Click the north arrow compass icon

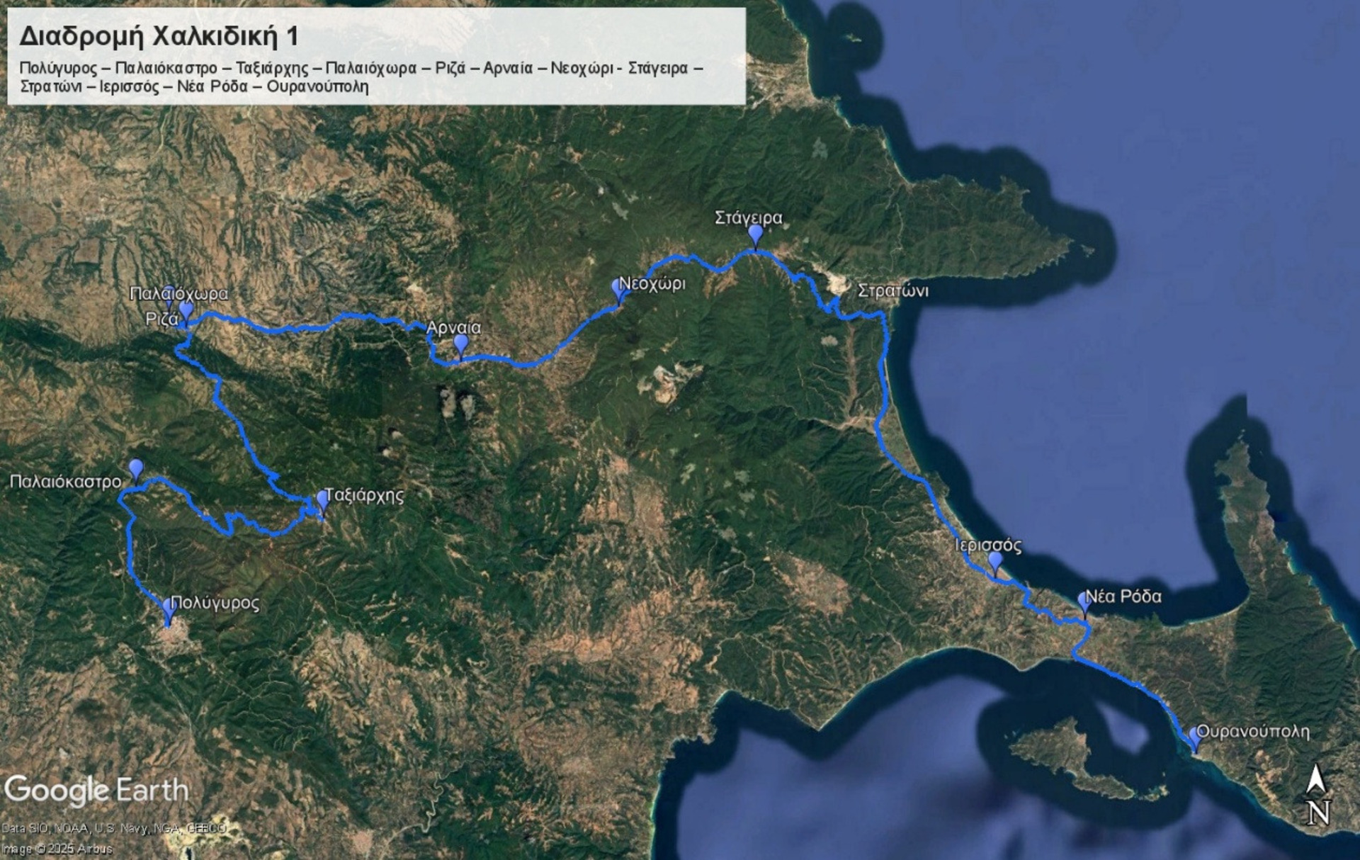pos(1317,795)
